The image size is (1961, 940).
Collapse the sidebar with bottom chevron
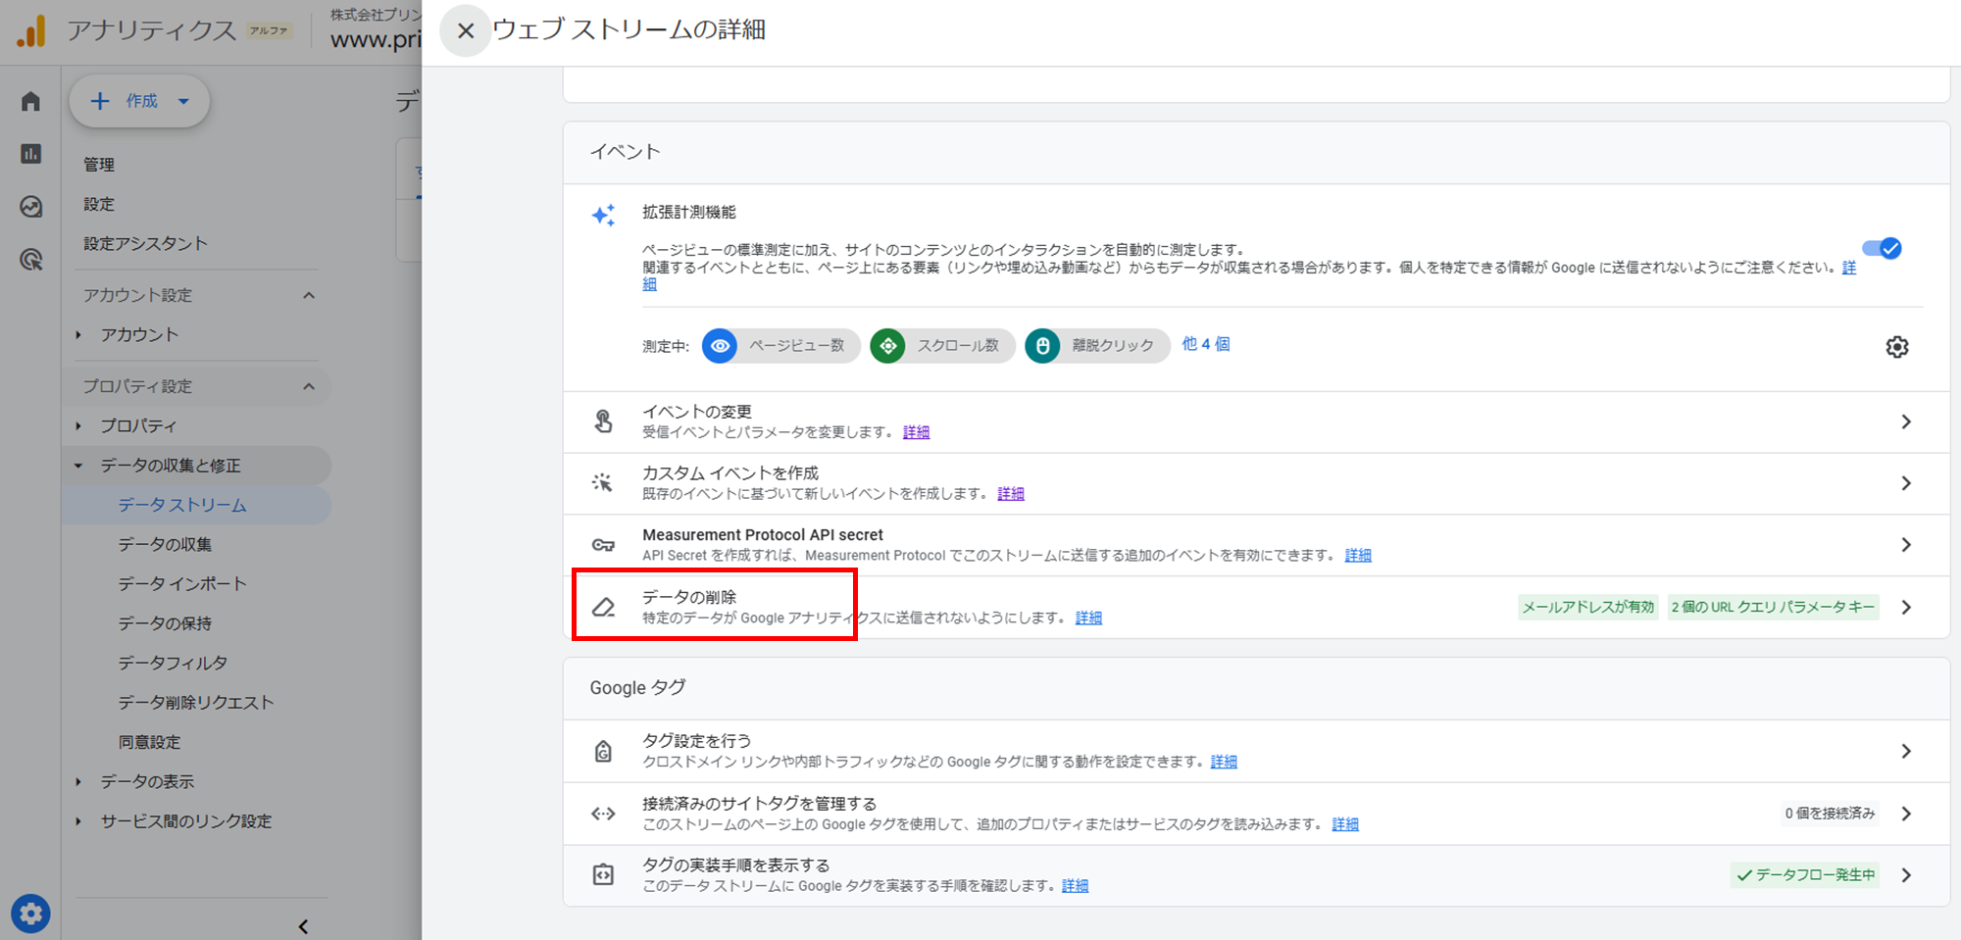click(303, 926)
